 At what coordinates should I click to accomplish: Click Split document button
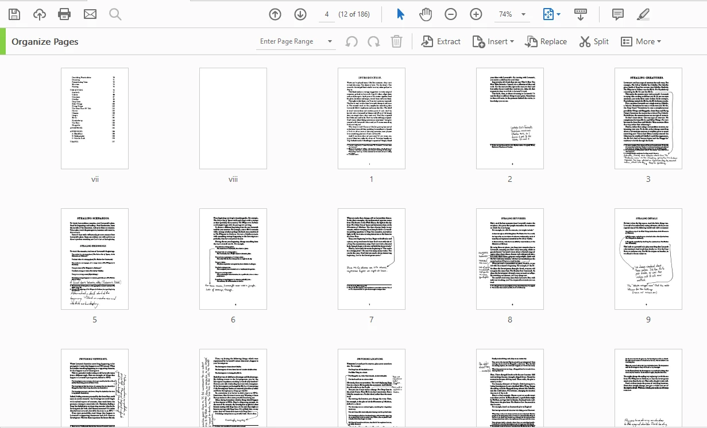594,41
